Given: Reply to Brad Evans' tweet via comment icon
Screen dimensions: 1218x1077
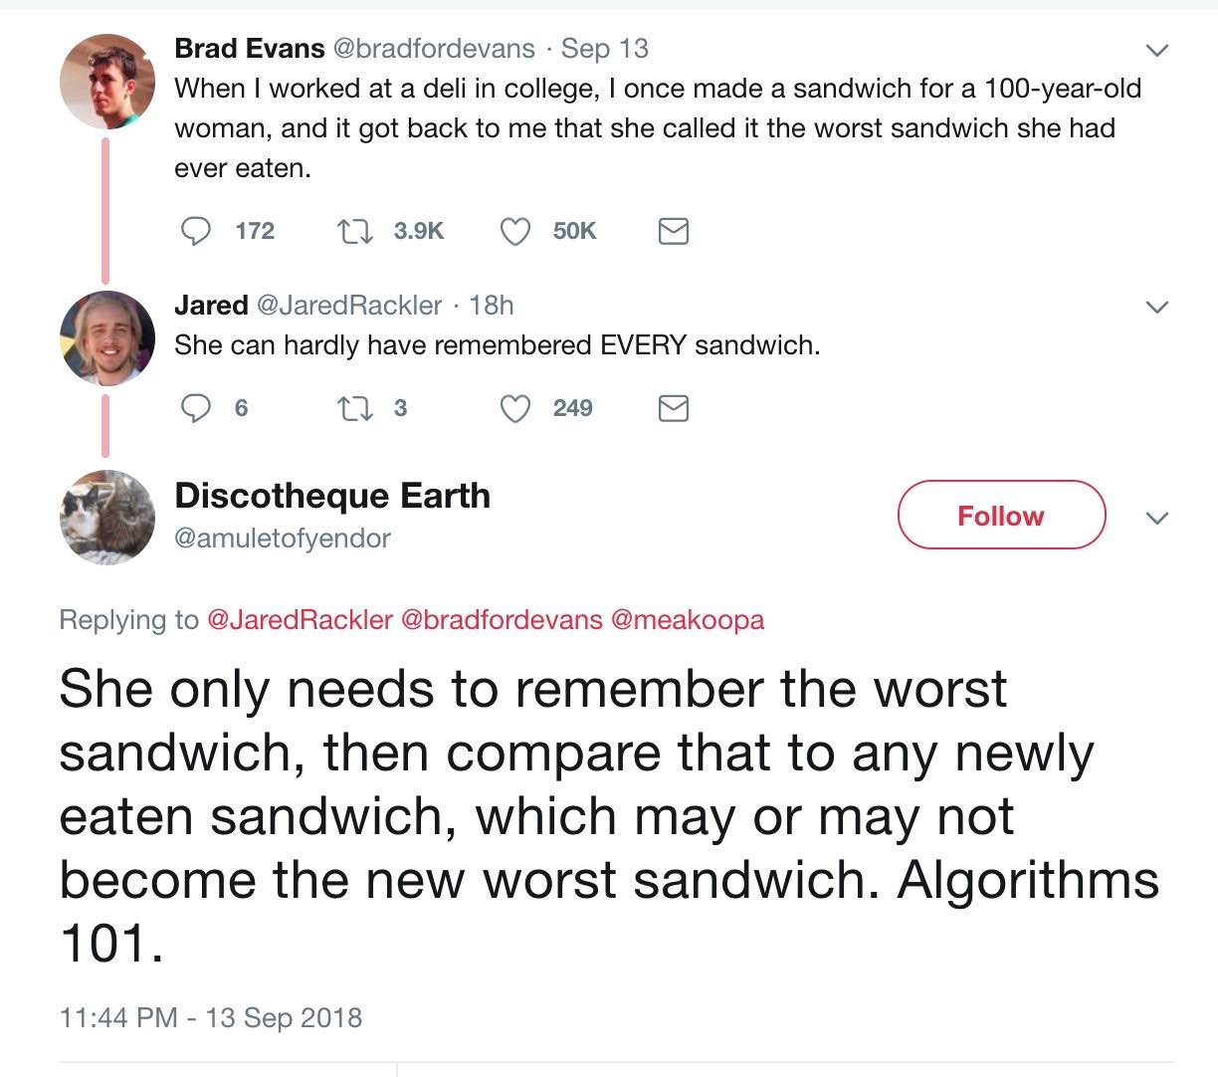Looking at the screenshot, I should pyautogui.click(x=196, y=231).
